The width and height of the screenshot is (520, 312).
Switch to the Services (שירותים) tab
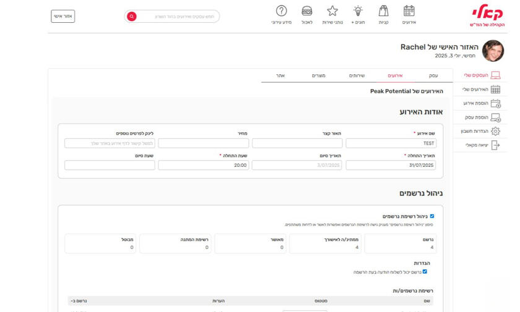click(357, 75)
